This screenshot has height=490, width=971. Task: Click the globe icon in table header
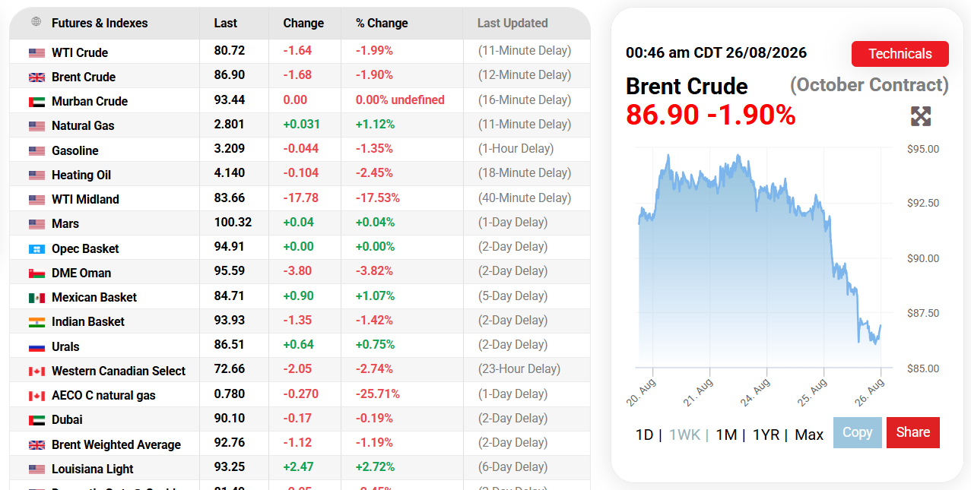pos(36,22)
